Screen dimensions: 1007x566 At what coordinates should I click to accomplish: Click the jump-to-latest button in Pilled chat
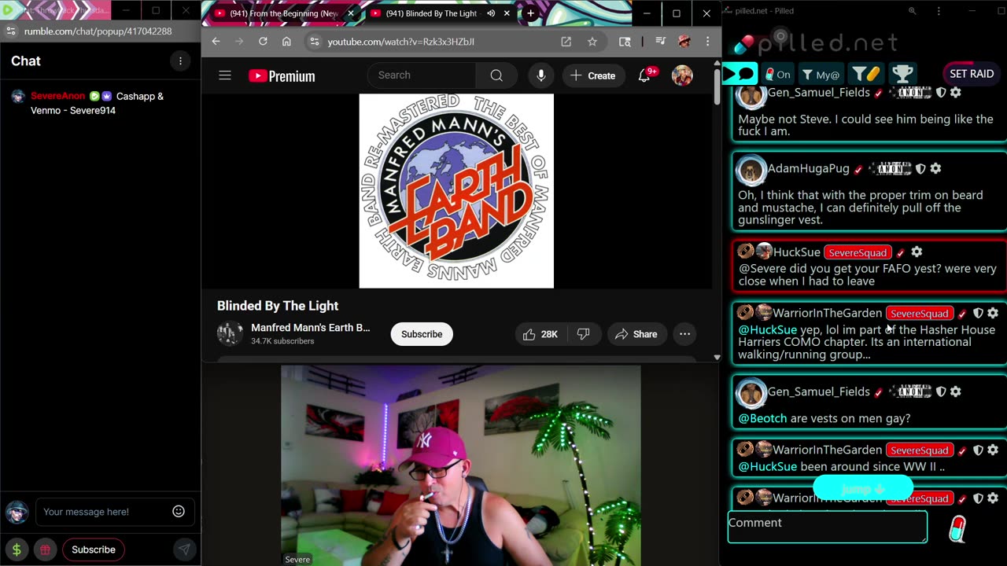[863, 490]
